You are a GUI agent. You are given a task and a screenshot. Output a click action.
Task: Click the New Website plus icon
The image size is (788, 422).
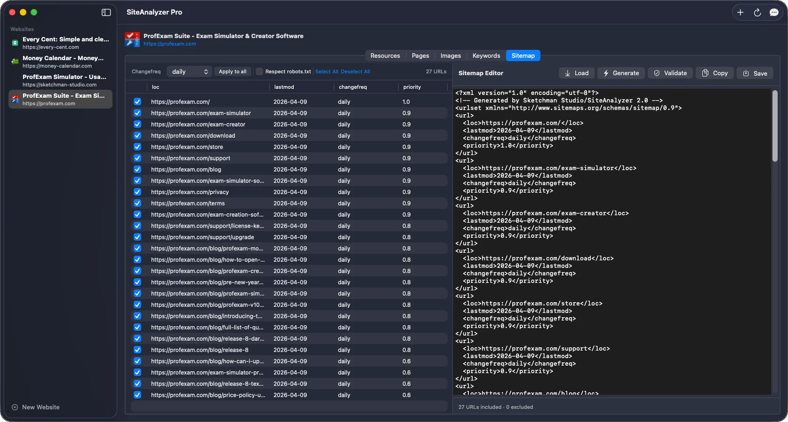point(15,407)
